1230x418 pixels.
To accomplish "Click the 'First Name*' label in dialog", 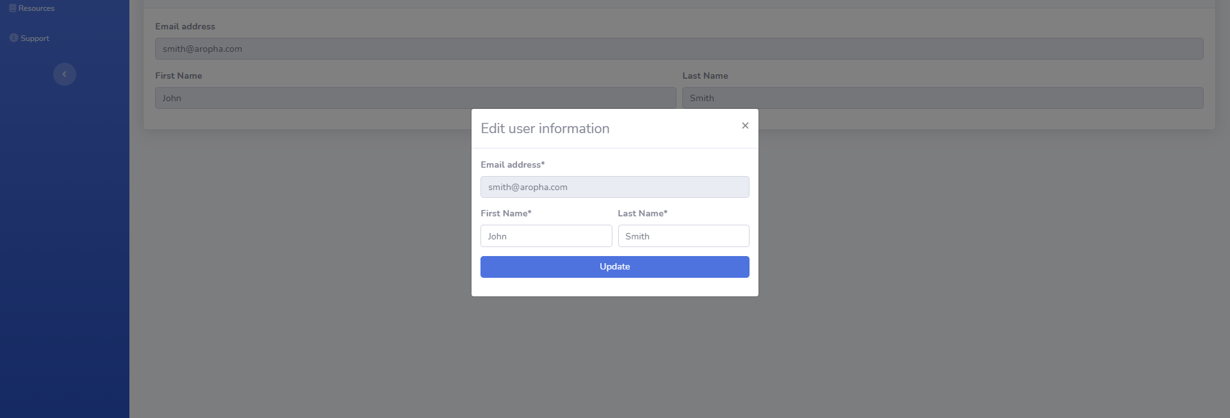I will coord(505,213).
